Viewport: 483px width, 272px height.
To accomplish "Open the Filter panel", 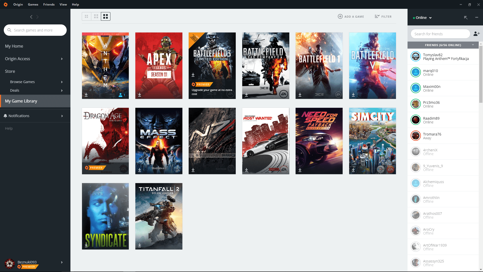I will [x=383, y=16].
